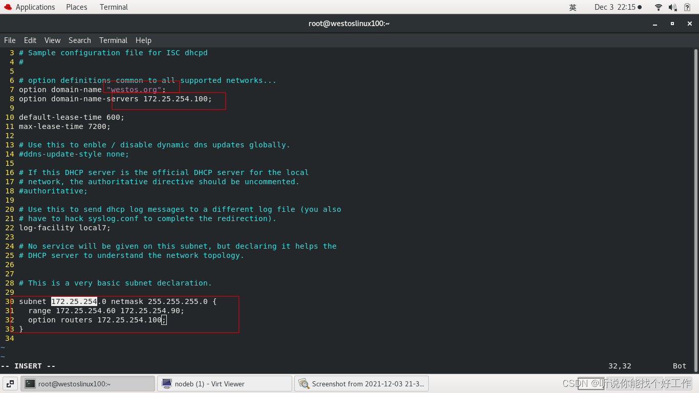Click range start 172.25.254.60
699x393 pixels.
click(85, 311)
